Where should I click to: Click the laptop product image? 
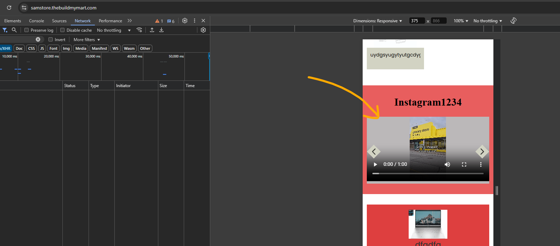click(428, 224)
